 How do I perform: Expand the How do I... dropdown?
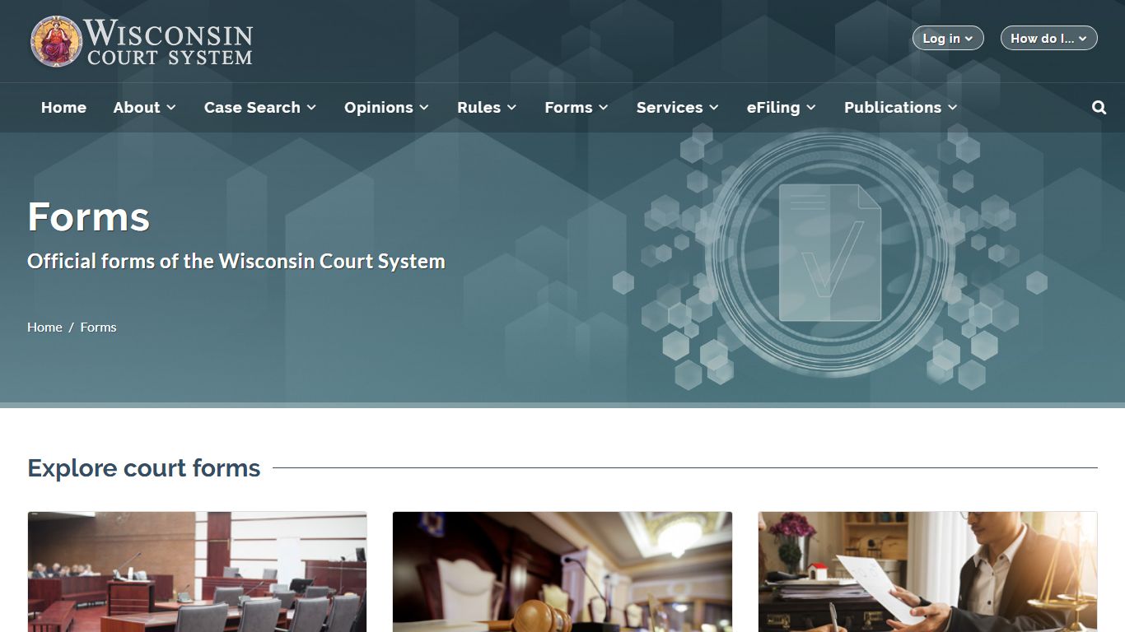pos(1048,38)
